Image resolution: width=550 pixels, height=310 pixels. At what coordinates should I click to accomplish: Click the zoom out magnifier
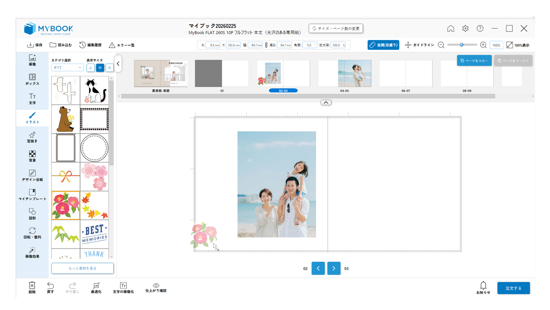pyautogui.click(x=441, y=45)
